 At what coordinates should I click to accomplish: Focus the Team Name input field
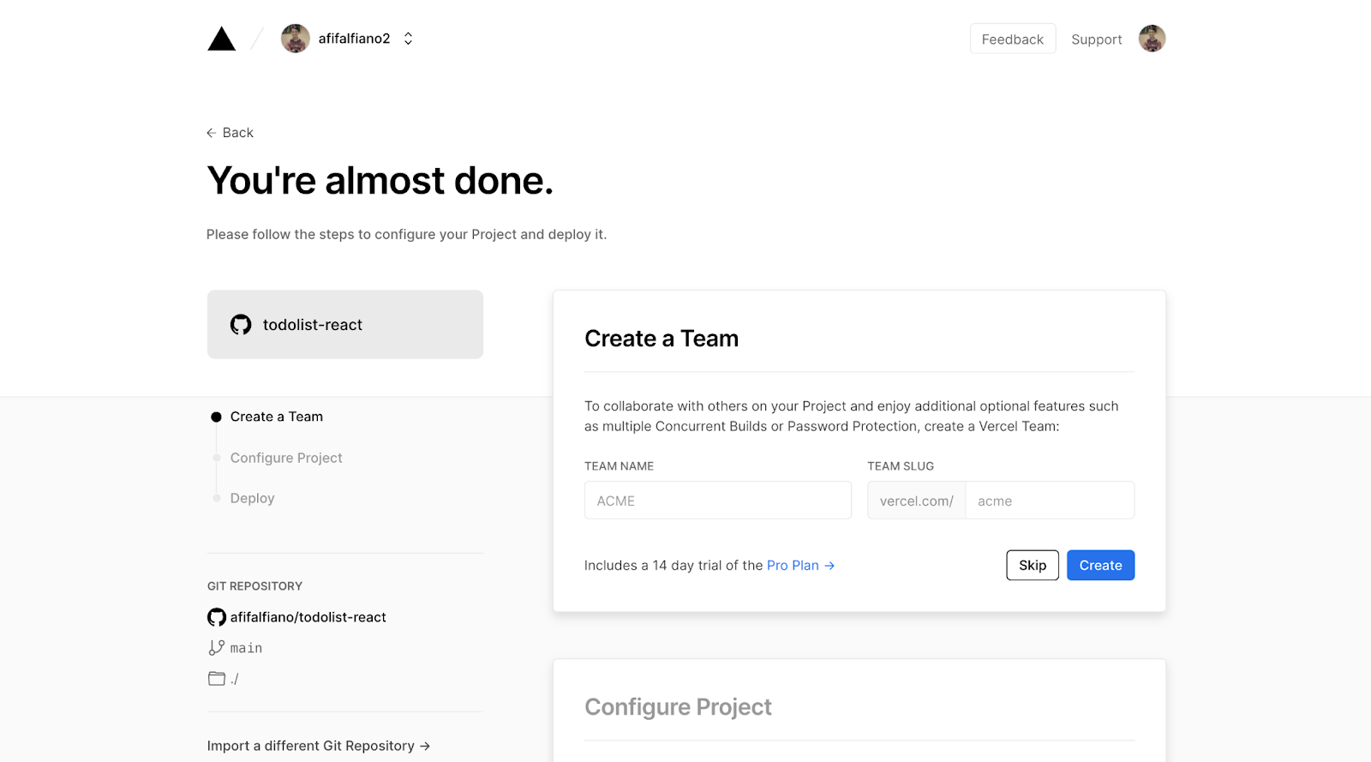pyautogui.click(x=718, y=501)
